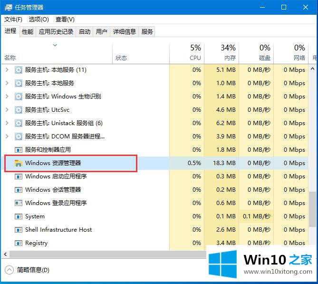The height and width of the screenshot is (284, 318).
Task: Switch to the 进程 tab
Action: coord(10,31)
